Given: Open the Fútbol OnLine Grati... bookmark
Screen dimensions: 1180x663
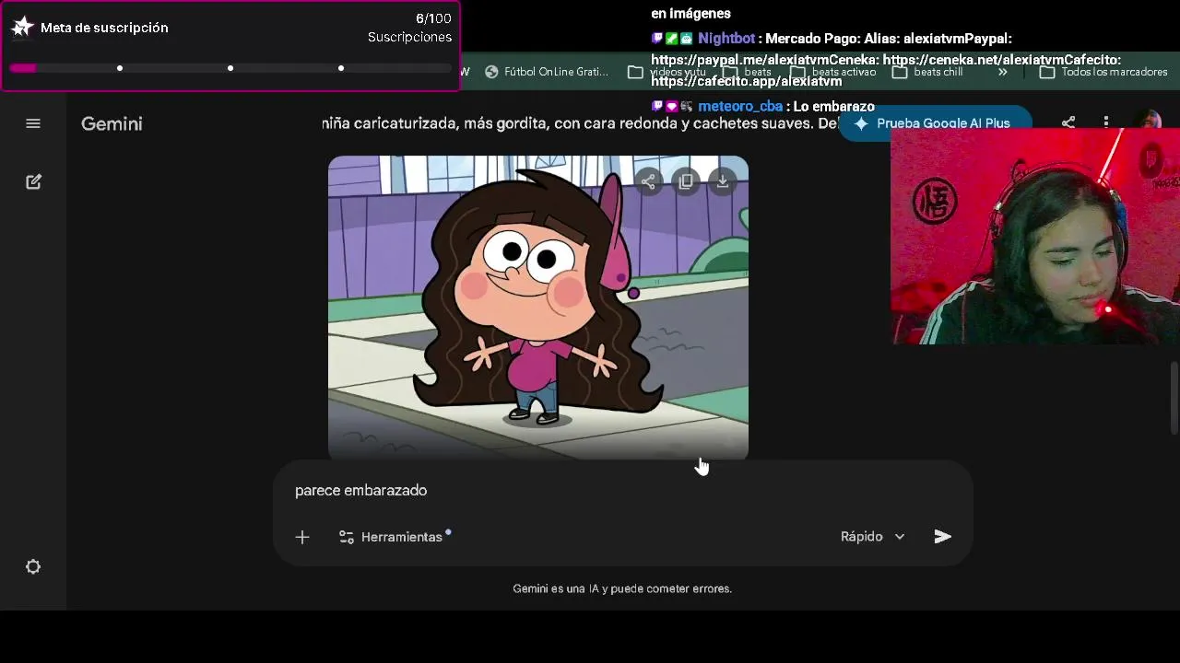Looking at the screenshot, I should point(547,72).
